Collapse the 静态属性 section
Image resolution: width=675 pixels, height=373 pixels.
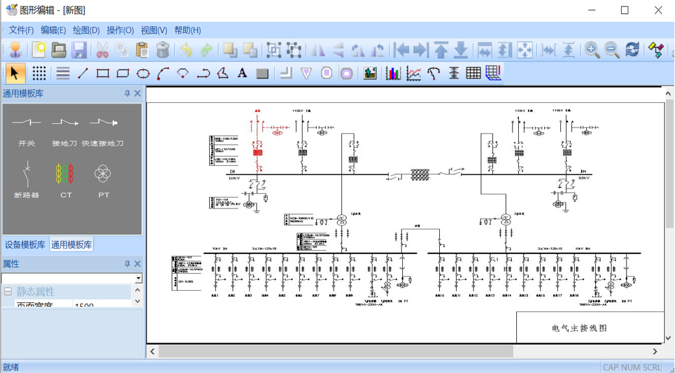pos(8,292)
